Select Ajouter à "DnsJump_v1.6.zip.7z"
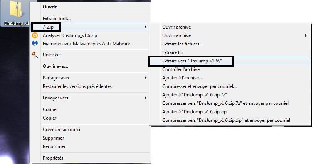The width and height of the screenshot is (314, 165). (x=195, y=95)
